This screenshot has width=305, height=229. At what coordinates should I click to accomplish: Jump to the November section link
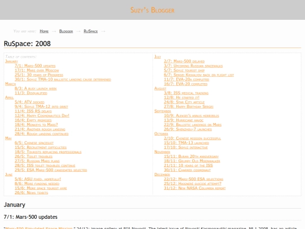162,152
